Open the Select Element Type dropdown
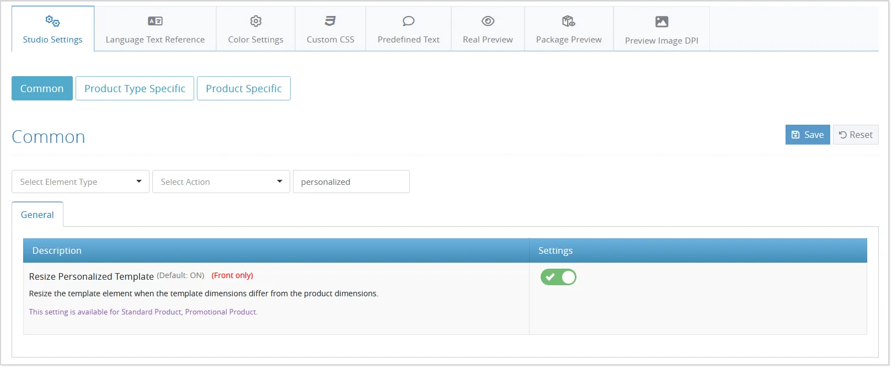Image resolution: width=892 pixels, height=368 pixels. point(81,182)
